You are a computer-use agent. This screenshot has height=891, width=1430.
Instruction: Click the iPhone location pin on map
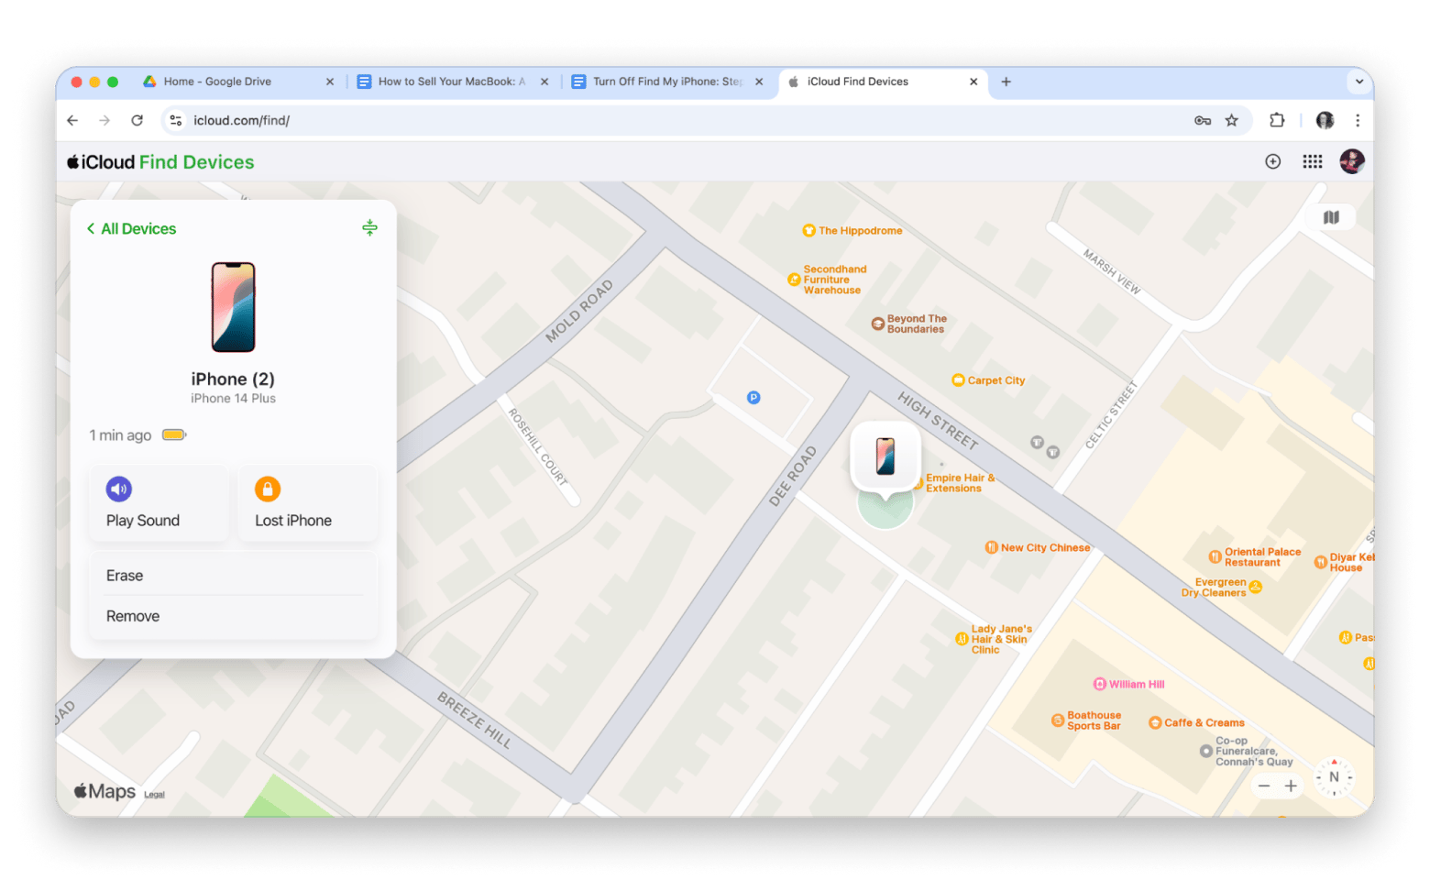click(x=885, y=456)
